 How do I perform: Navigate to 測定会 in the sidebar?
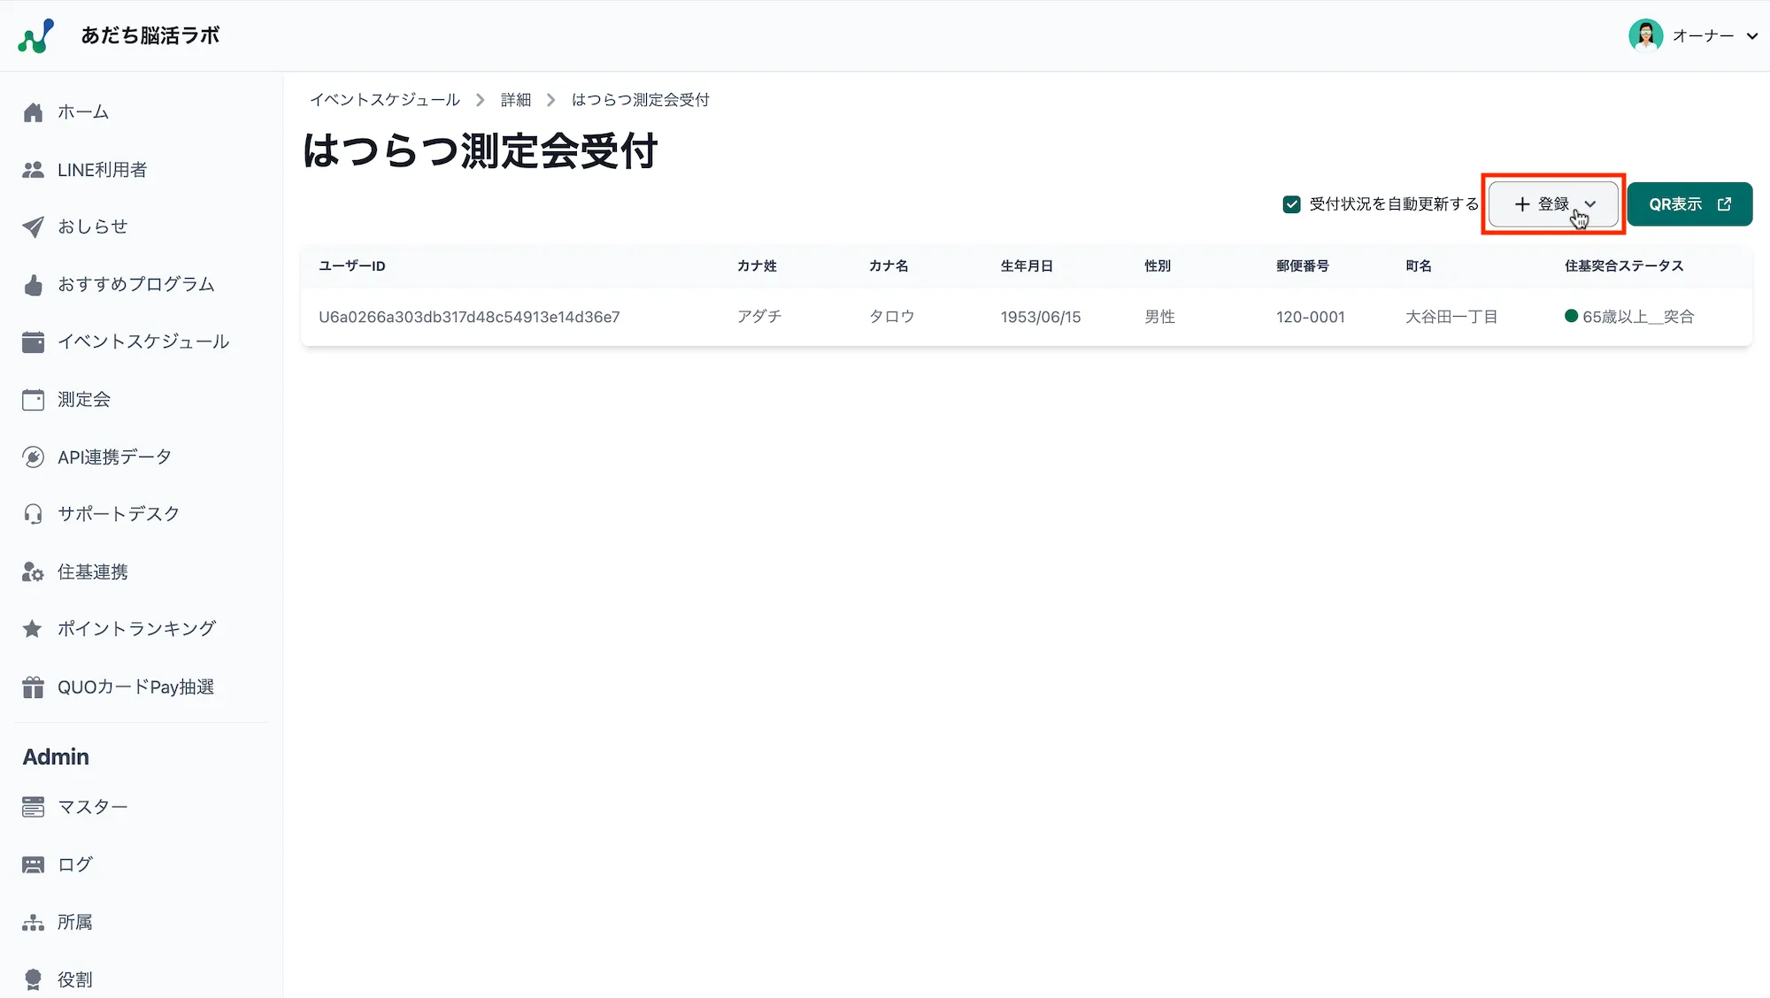point(83,399)
